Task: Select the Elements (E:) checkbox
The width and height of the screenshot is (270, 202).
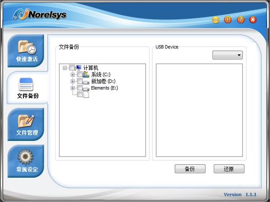Action: point(80,88)
